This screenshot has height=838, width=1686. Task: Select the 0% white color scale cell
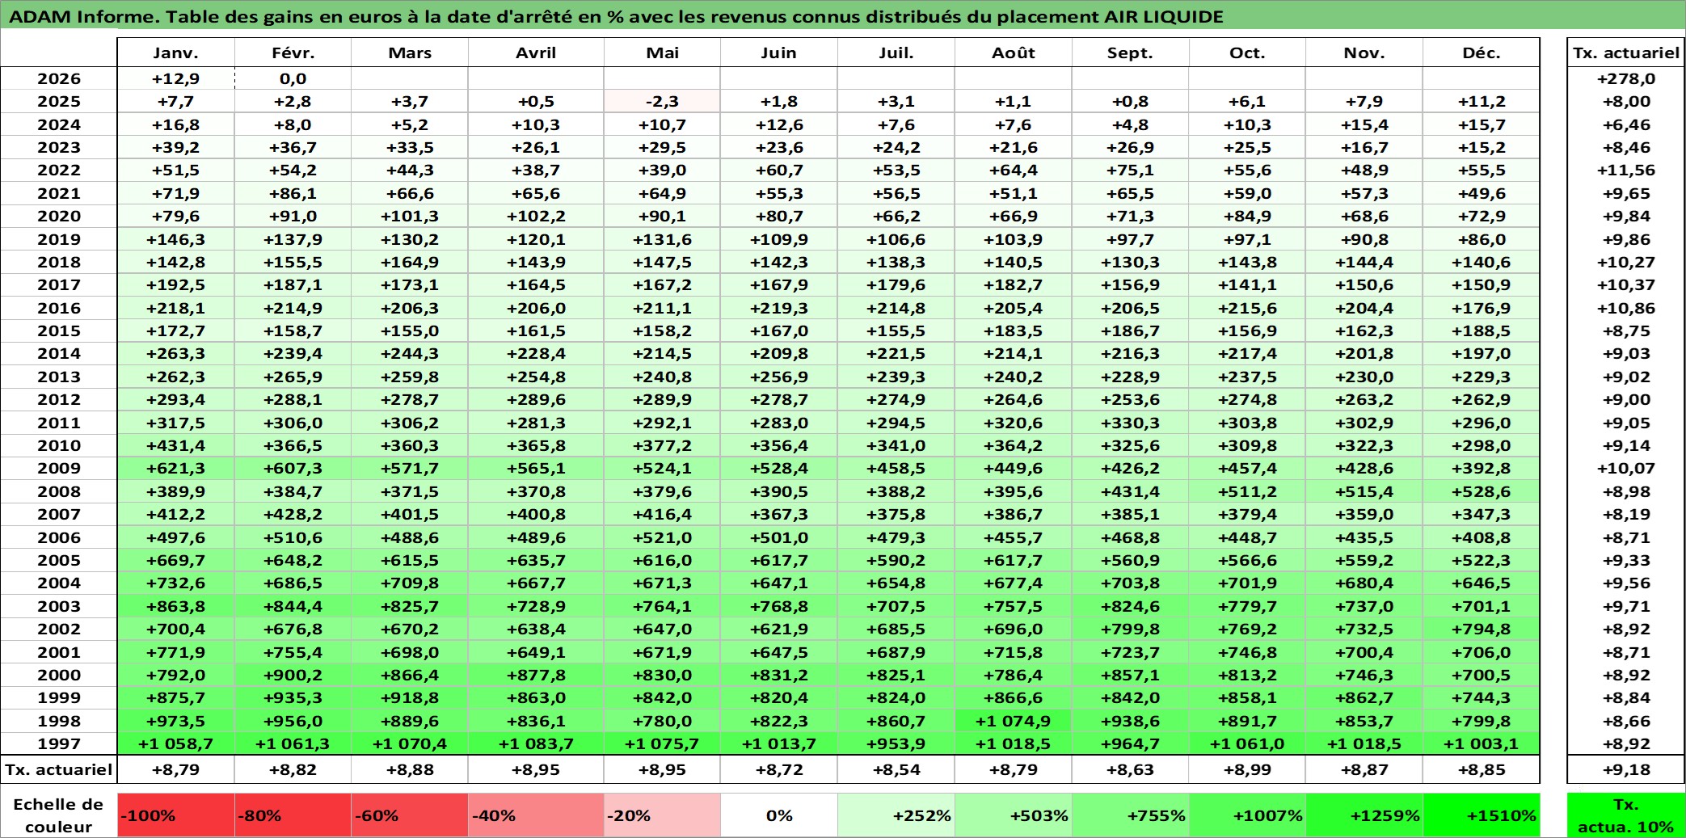[779, 815]
